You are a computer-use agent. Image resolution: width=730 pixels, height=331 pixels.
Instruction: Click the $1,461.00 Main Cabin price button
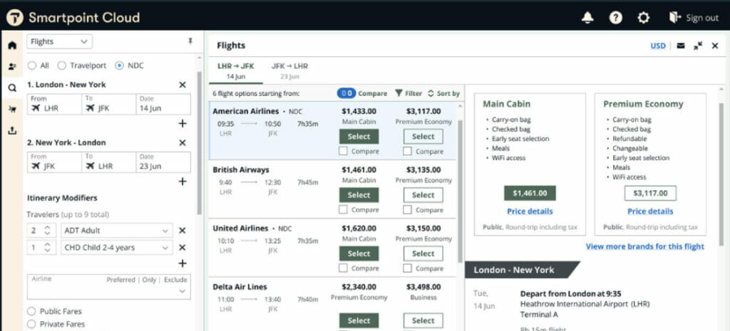530,193
